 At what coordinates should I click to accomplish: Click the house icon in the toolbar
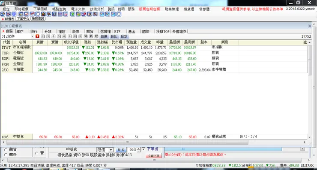pos(43,14)
